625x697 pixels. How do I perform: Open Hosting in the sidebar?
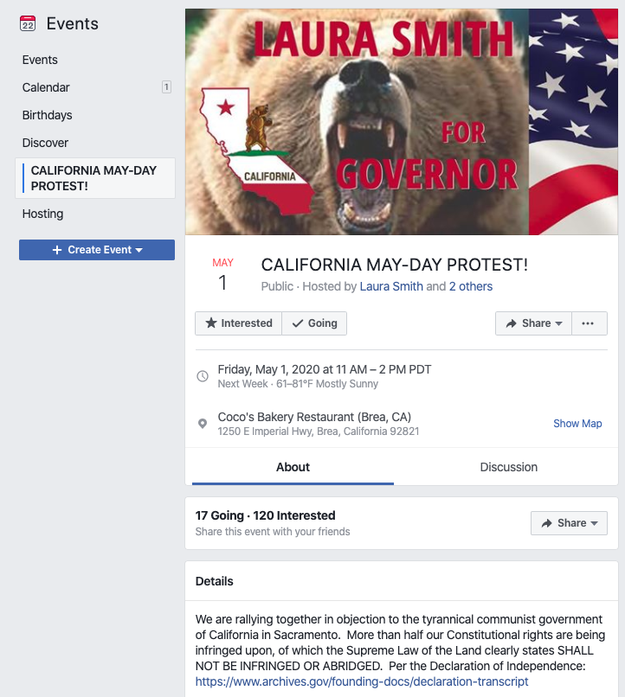[42, 214]
